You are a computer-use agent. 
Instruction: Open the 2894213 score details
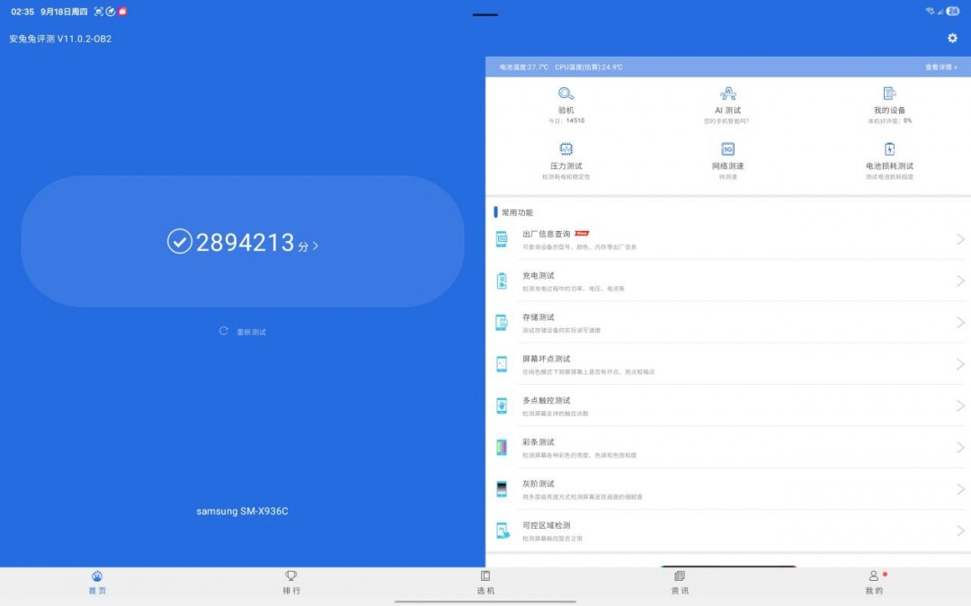pos(243,243)
